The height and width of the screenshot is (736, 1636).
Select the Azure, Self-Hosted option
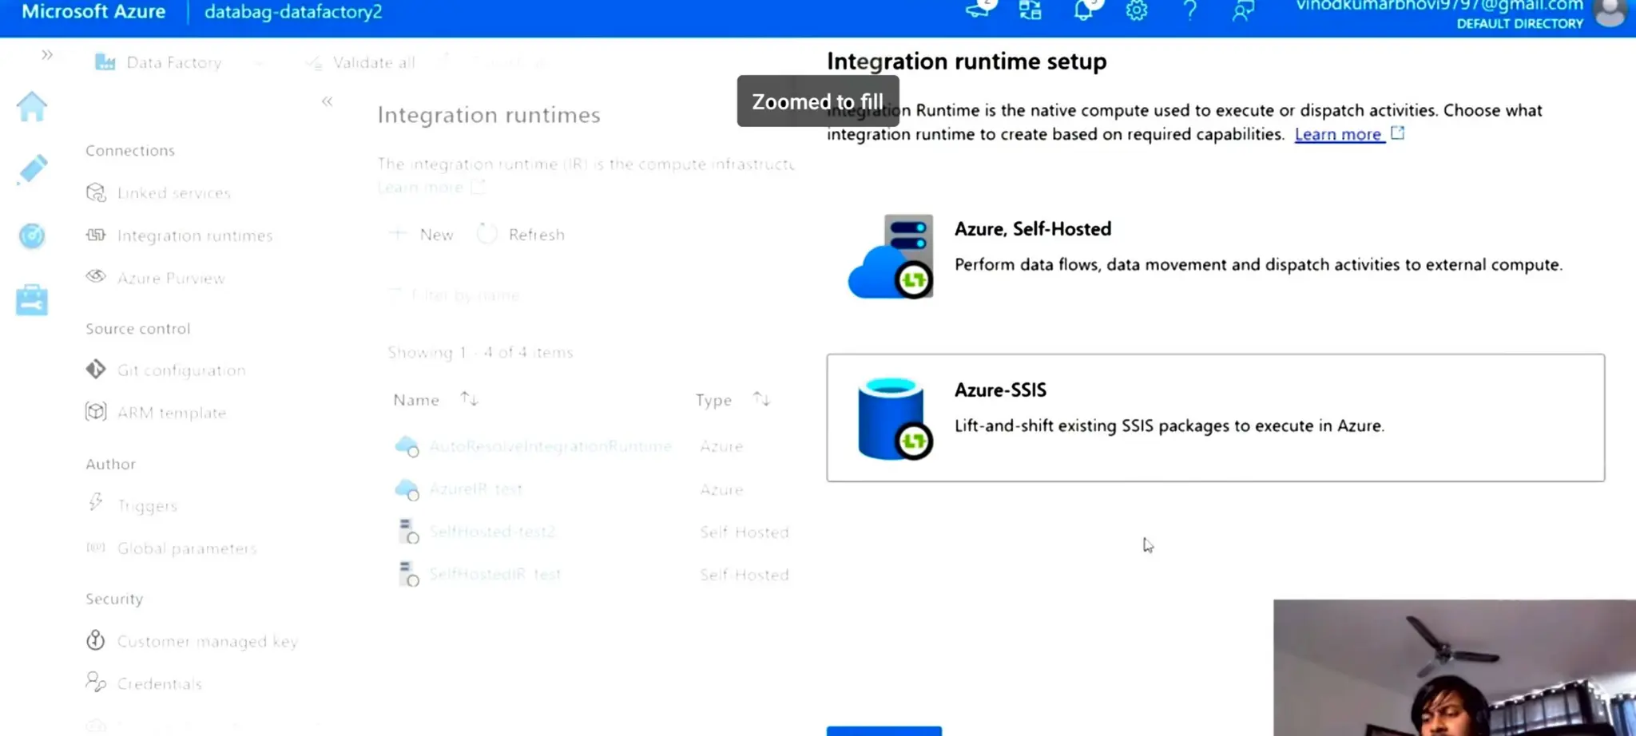(x=1215, y=255)
